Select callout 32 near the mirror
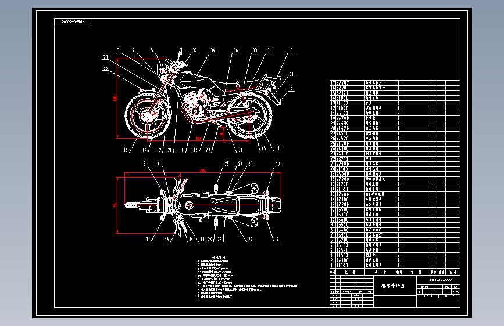Screen dimensions: 504x326 click(195, 50)
